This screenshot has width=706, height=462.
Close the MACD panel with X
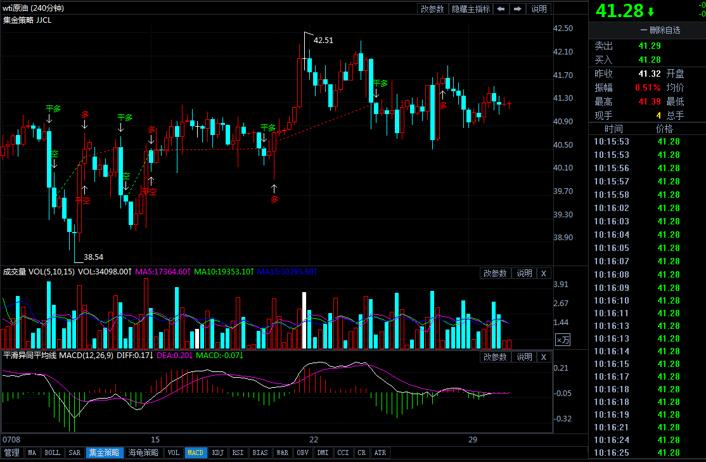[x=543, y=357]
